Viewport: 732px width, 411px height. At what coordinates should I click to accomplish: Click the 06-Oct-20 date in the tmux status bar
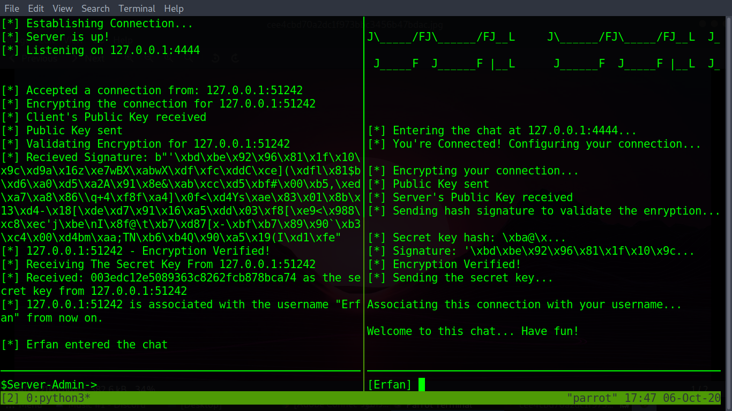pyautogui.click(x=692, y=398)
